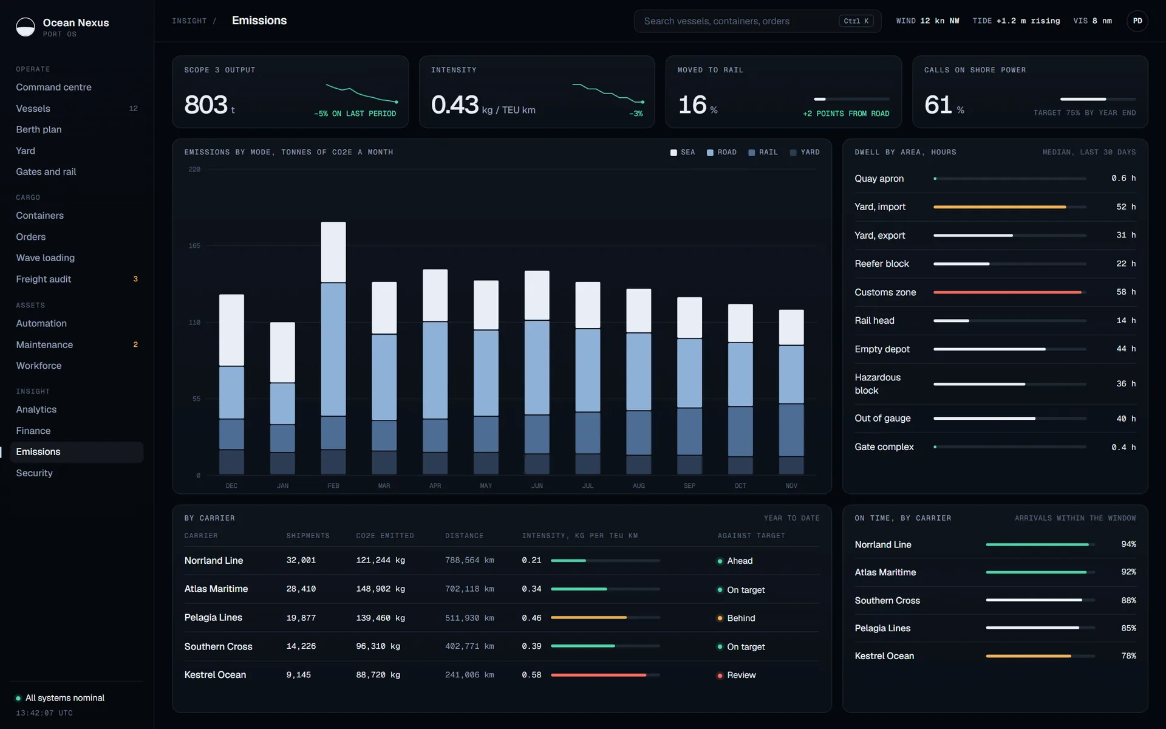The height and width of the screenshot is (729, 1166).
Task: Click the Customs zone dwell row
Action: point(995,292)
